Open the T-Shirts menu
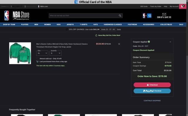The width and height of the screenshot is (188, 116). coord(83,25)
